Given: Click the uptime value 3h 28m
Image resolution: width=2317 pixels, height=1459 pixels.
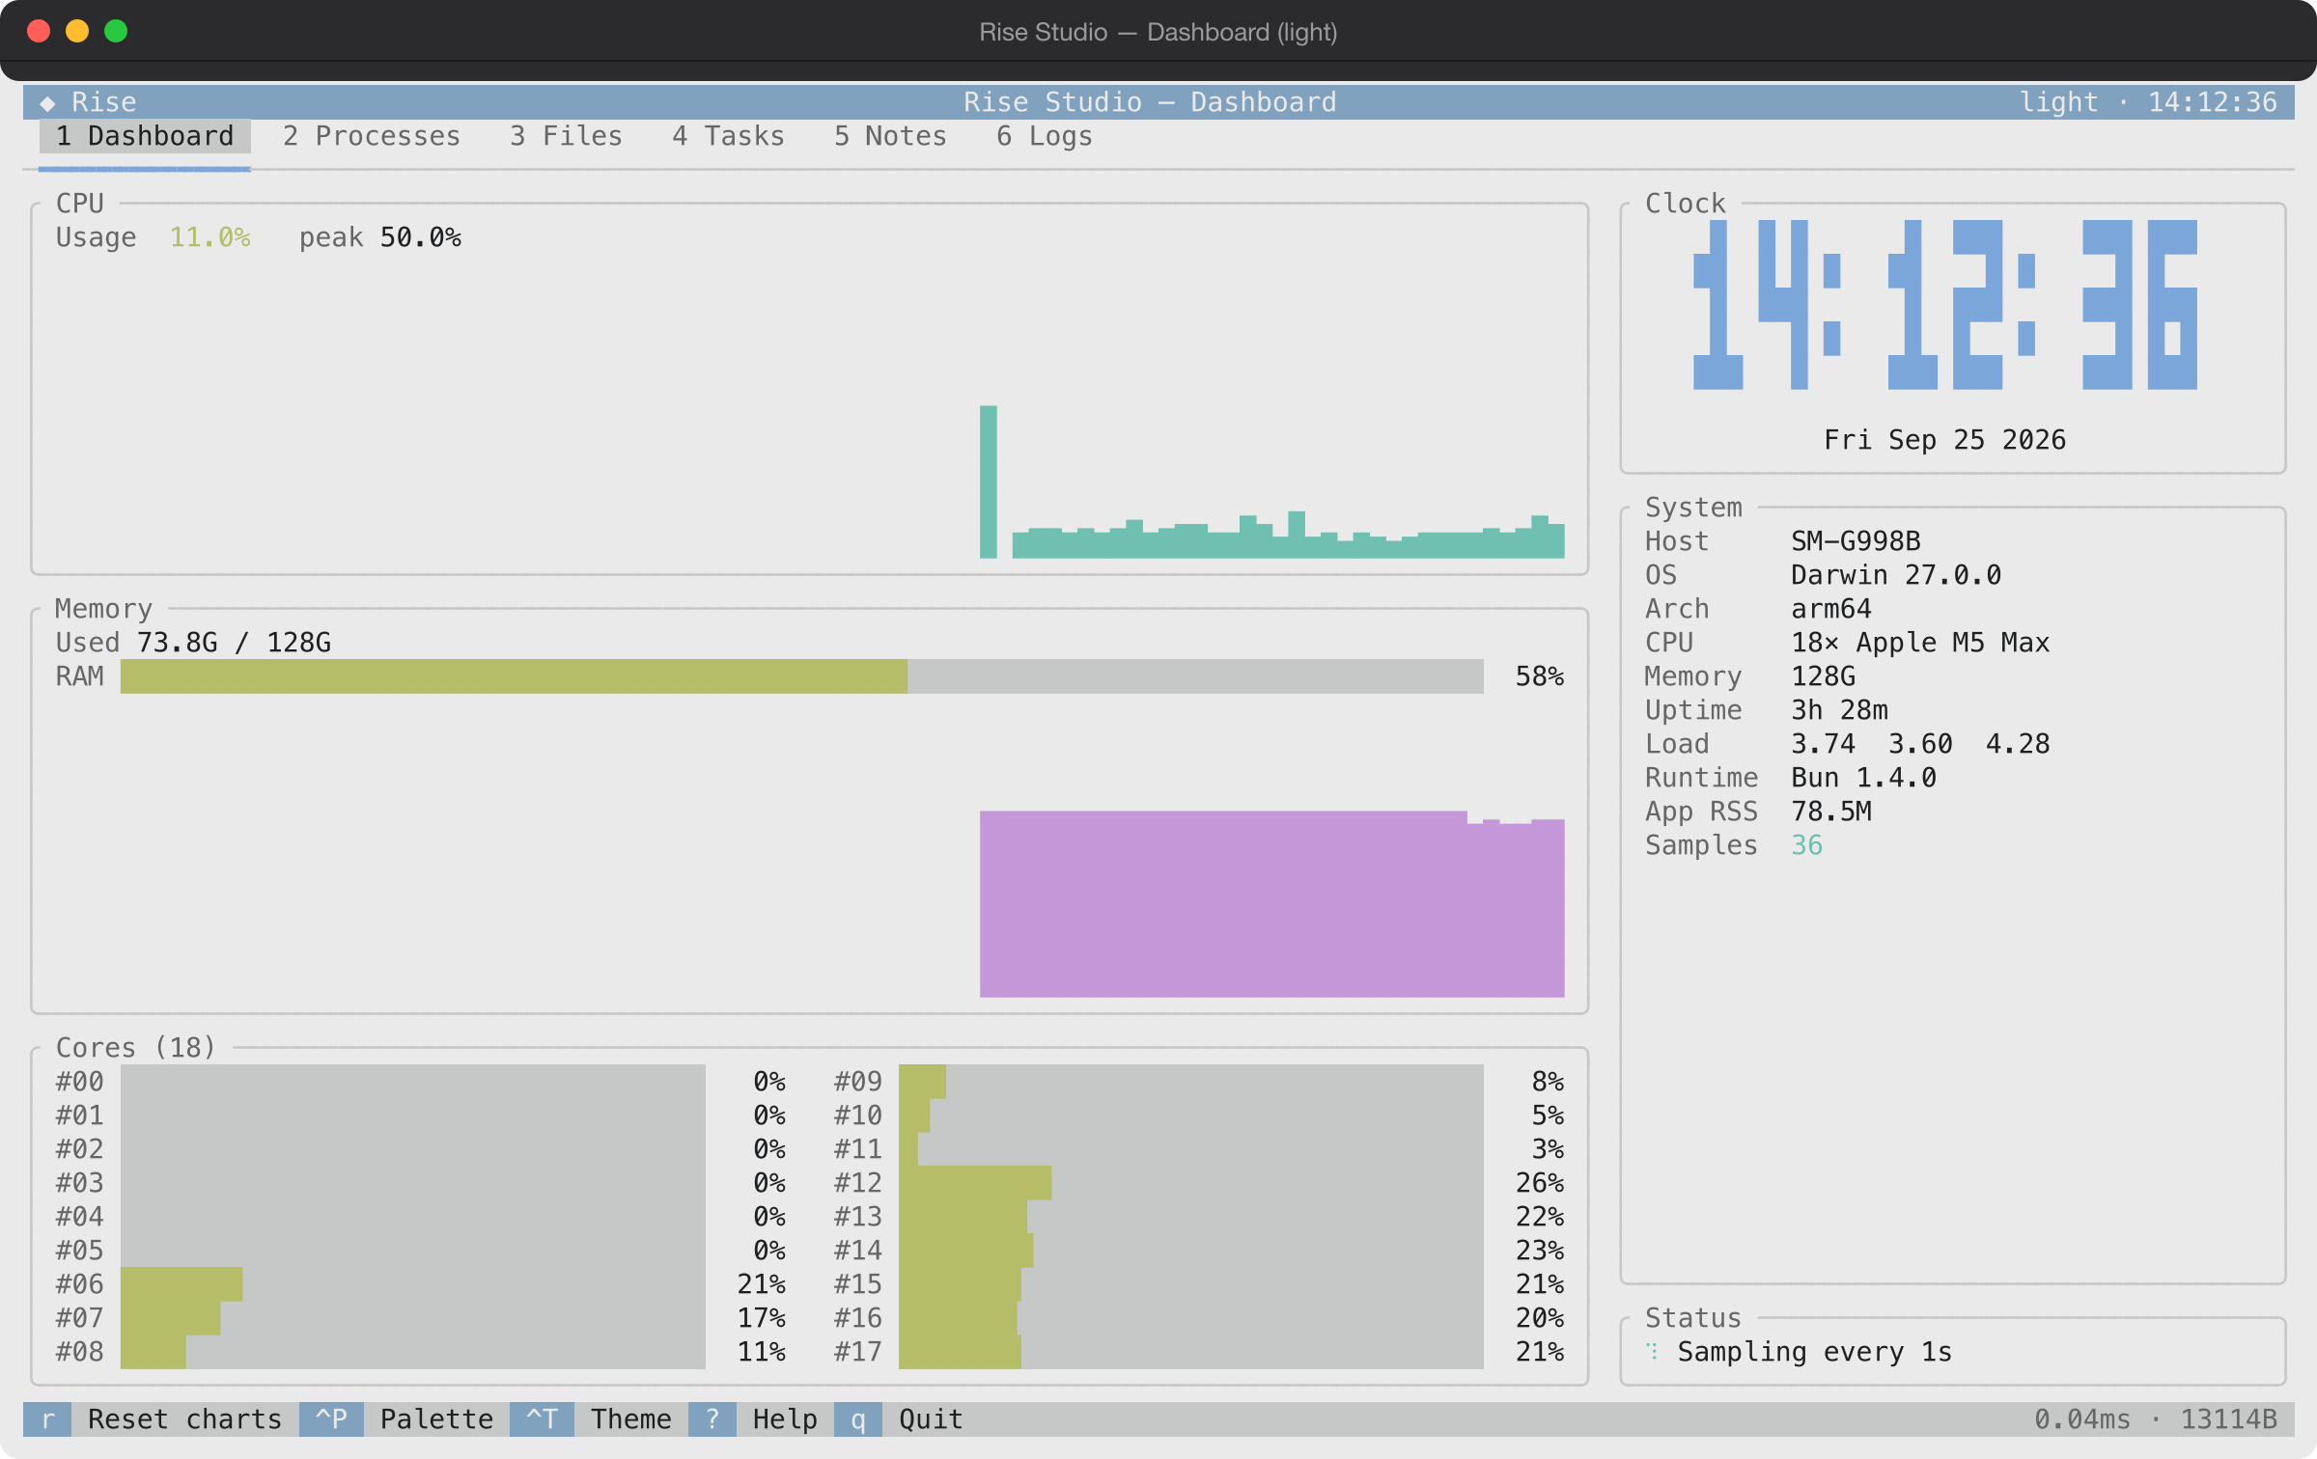Looking at the screenshot, I should tap(1839, 710).
